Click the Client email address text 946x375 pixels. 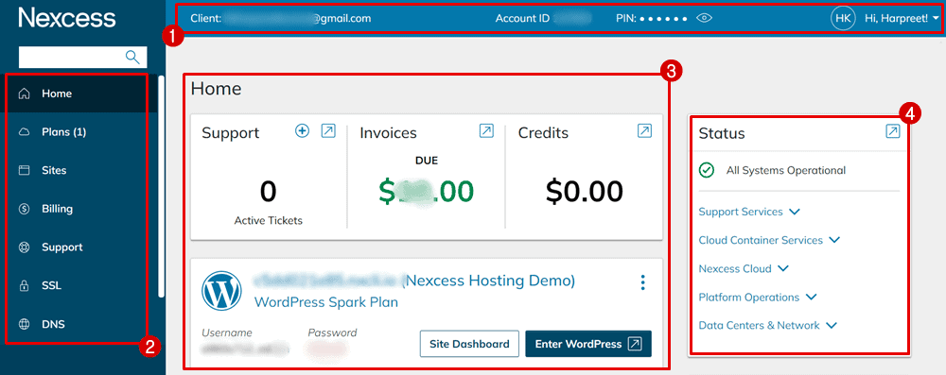(x=298, y=18)
